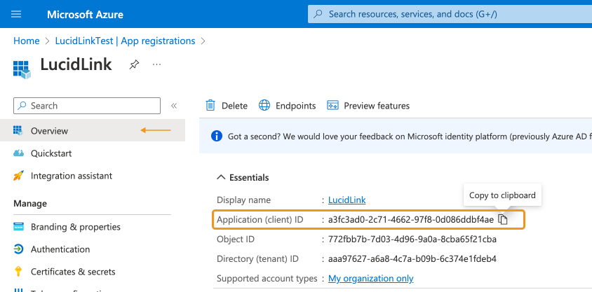The width and height of the screenshot is (592, 292).
Task: Click the LucidLink app registration icon
Action: 22,70
